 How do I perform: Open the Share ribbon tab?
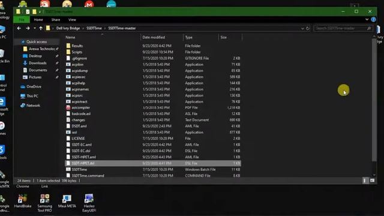(56, 20)
